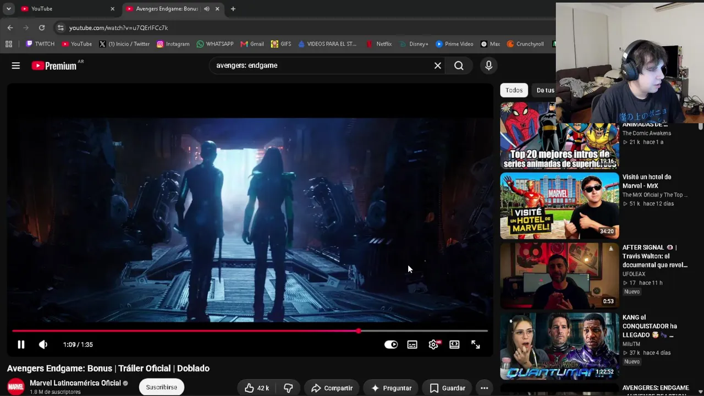Mute the video volume
Image resolution: width=704 pixels, height=396 pixels.
(43, 345)
